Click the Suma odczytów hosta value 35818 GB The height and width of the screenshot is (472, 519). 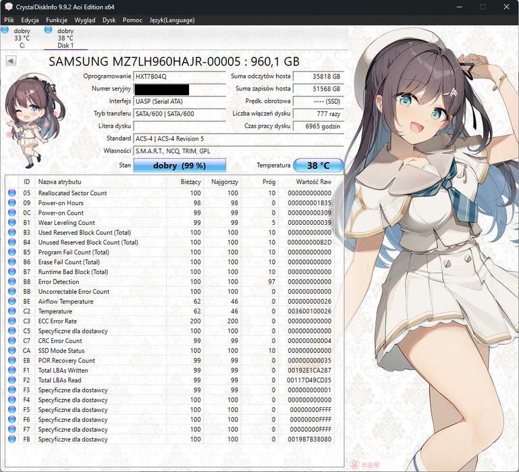pyautogui.click(x=319, y=76)
